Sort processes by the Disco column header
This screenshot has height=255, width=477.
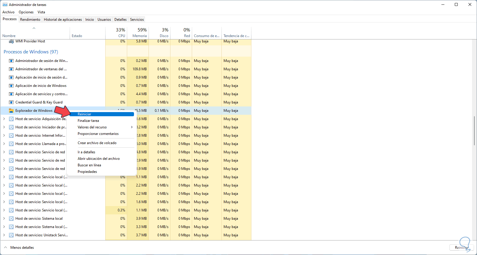(159, 33)
